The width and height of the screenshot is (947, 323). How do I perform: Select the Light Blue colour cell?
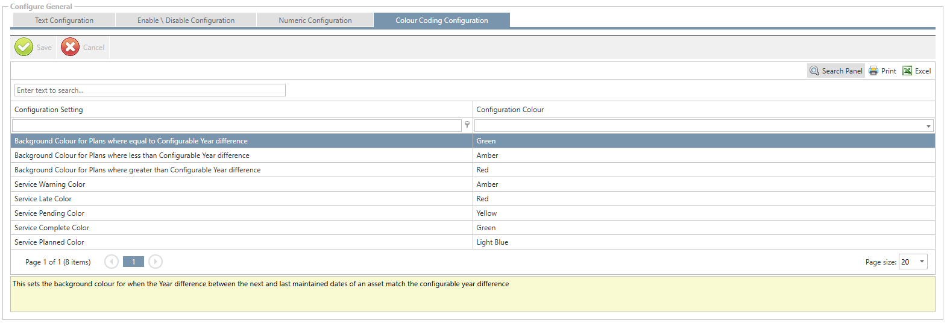click(x=492, y=242)
